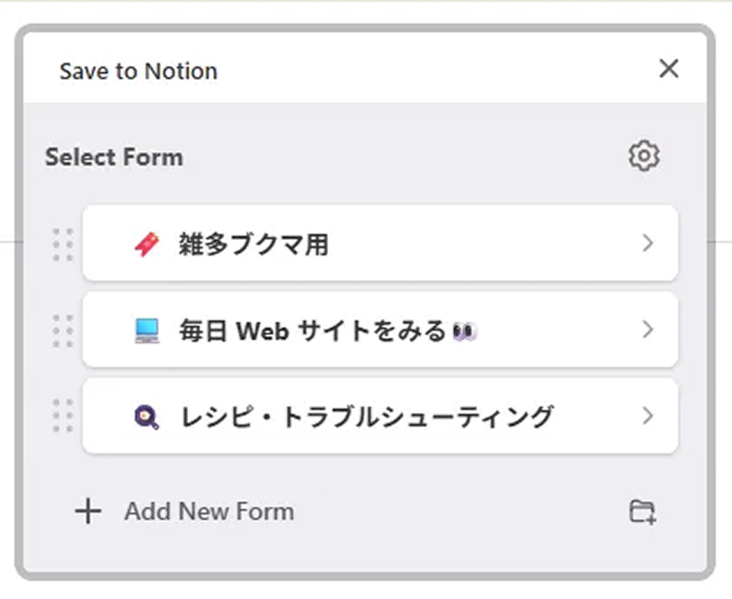This screenshot has width=732, height=599.
Task: Click the computer icon on 毎日 Web form
Action: tap(146, 331)
